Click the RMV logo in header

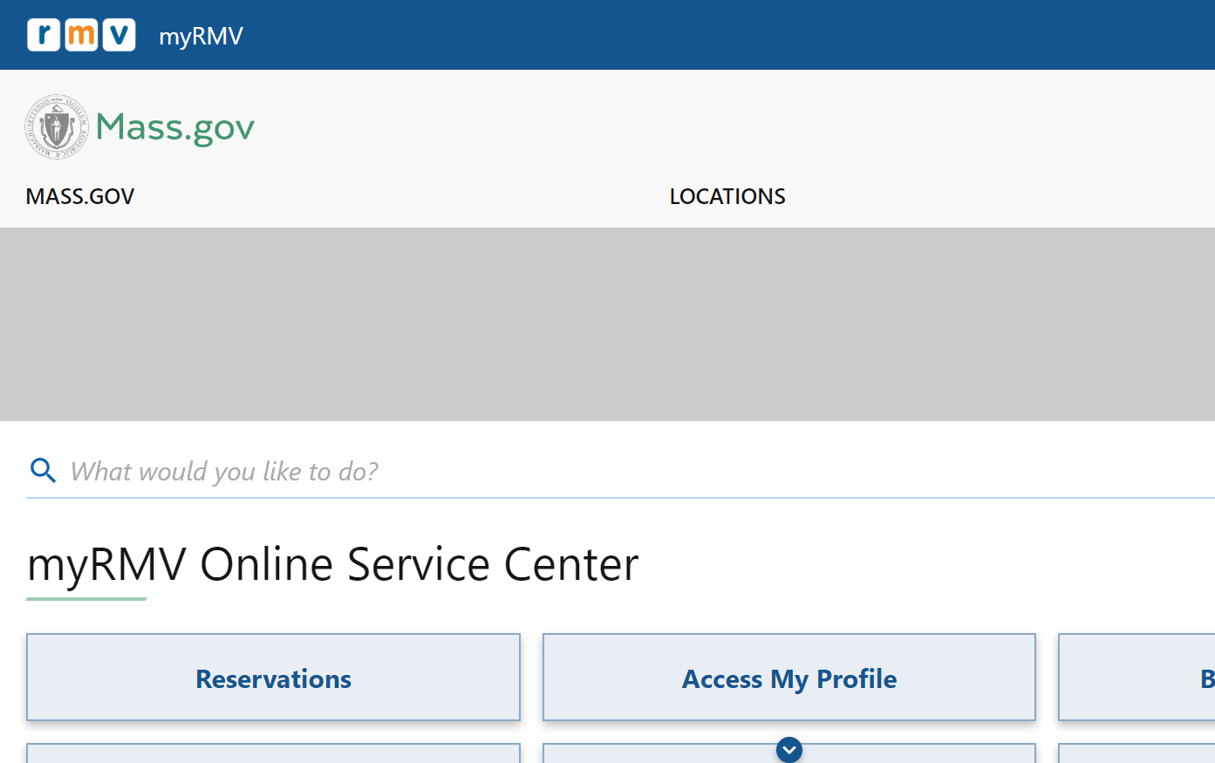click(81, 35)
